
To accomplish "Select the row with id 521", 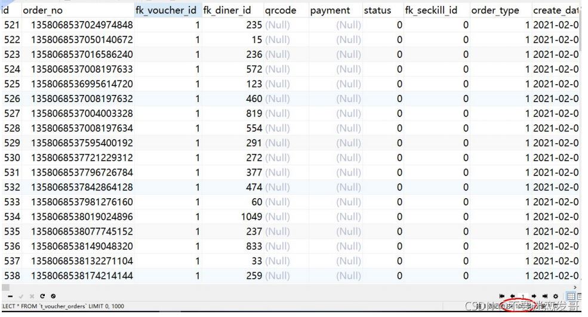I will 11,25.
